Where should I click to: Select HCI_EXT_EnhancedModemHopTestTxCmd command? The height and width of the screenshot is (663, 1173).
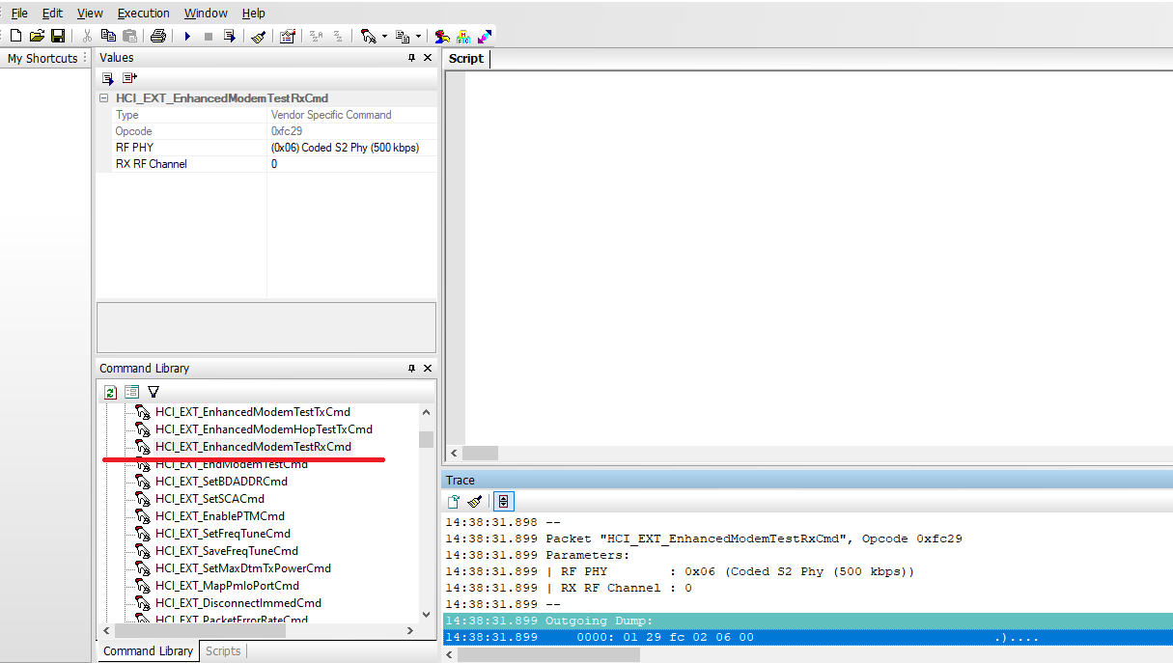[x=264, y=429]
